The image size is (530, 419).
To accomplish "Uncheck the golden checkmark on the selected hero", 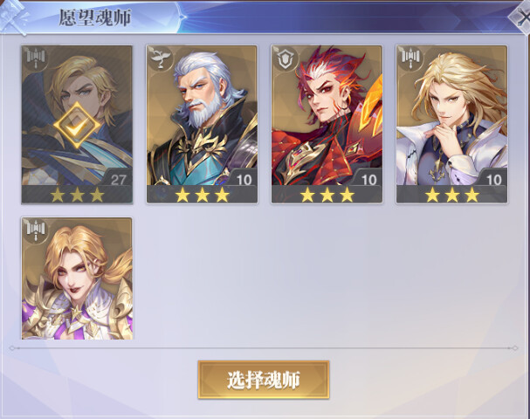I will 77,125.
